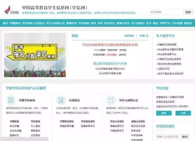Open the 本人查询 link

(x=35, y=126)
